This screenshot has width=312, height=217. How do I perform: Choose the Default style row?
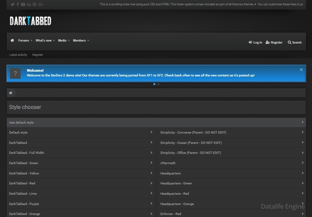click(x=81, y=133)
